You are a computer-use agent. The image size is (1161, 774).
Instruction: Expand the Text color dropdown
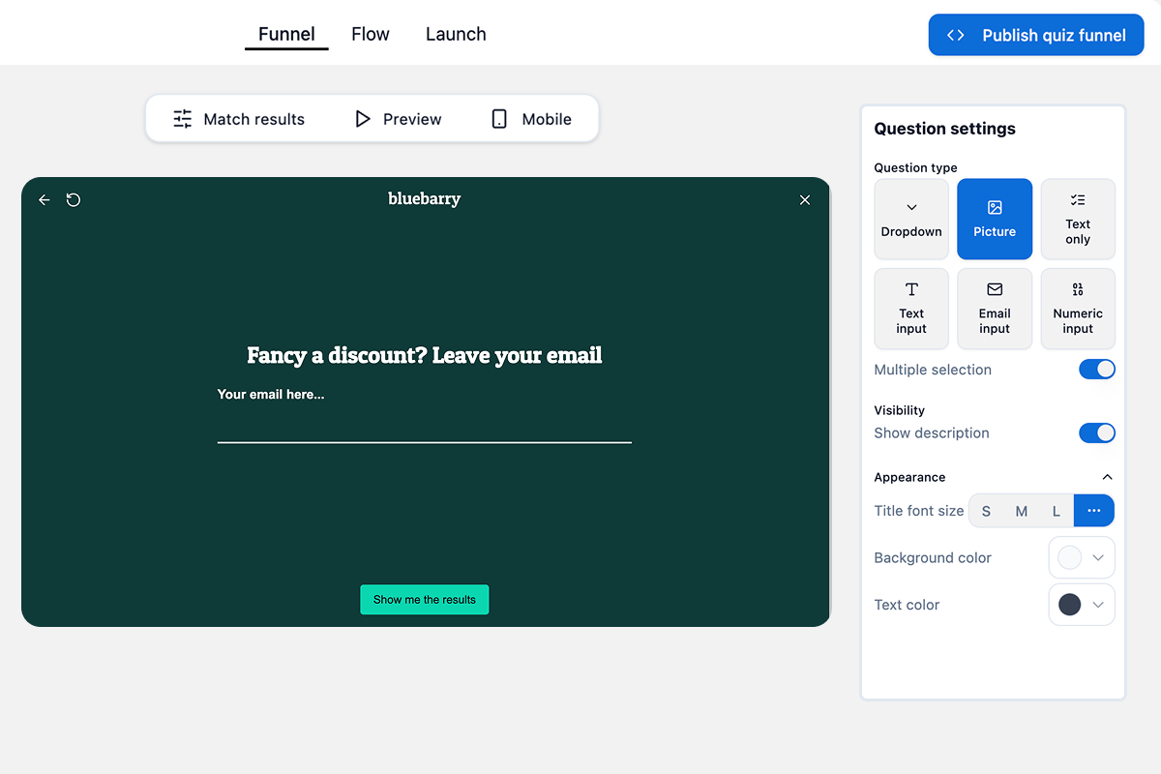(1081, 604)
